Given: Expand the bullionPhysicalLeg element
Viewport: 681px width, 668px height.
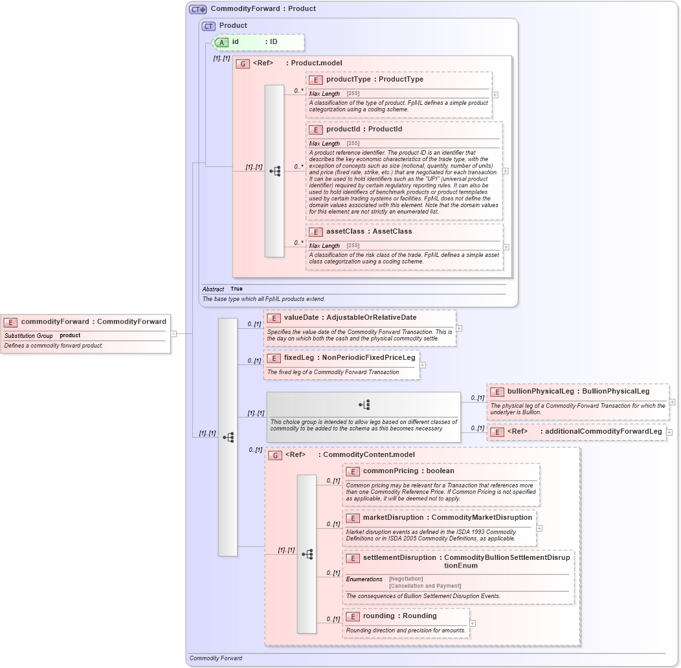Looking at the screenshot, I should (x=673, y=402).
